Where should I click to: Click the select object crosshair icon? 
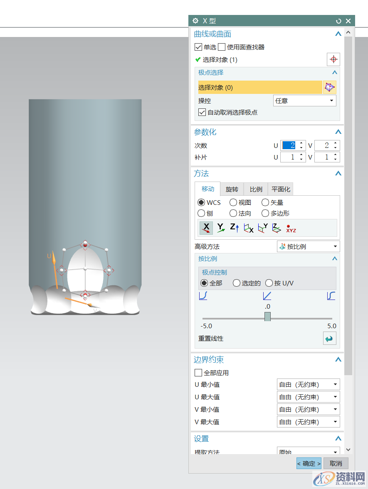tap(333, 59)
